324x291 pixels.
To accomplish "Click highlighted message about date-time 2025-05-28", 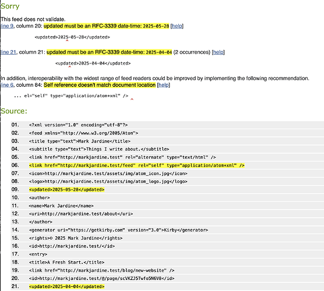I will (x=107, y=26).
